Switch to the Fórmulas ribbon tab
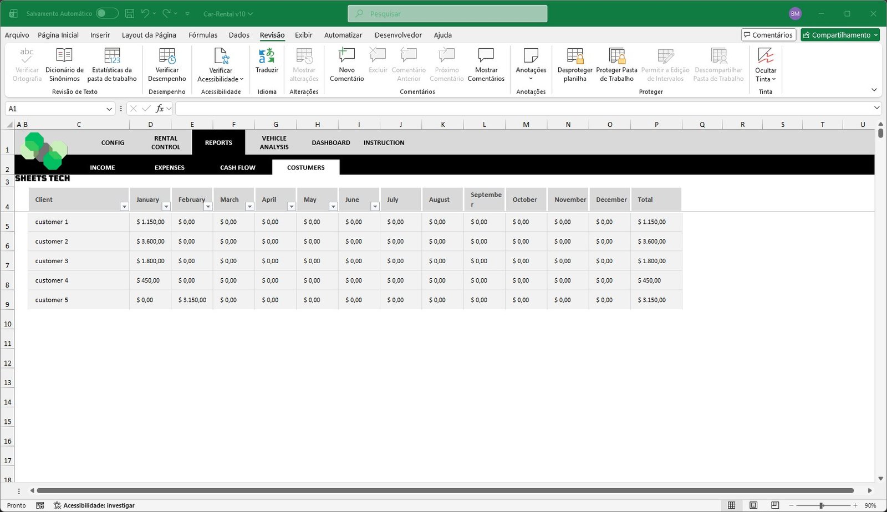This screenshot has width=887, height=512. (x=203, y=34)
